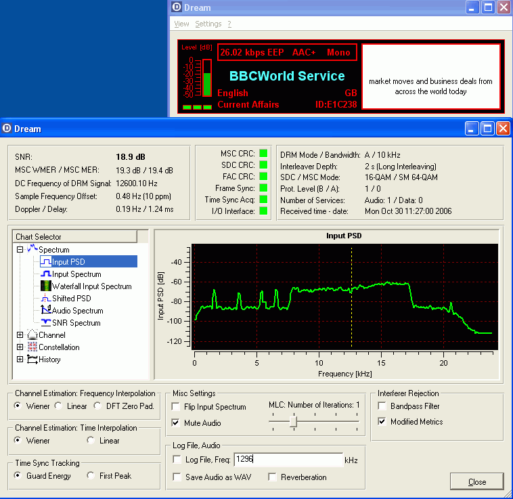Select Guard Energy time sync tracking

18,475
